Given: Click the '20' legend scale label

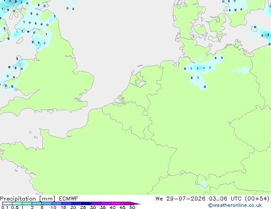Looking at the screenshot, I should click(73, 207).
